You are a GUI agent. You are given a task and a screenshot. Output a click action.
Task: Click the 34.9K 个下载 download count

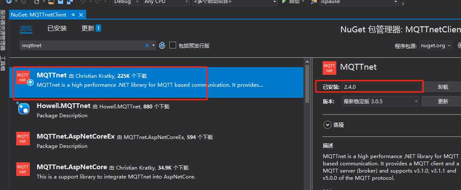[173, 168]
